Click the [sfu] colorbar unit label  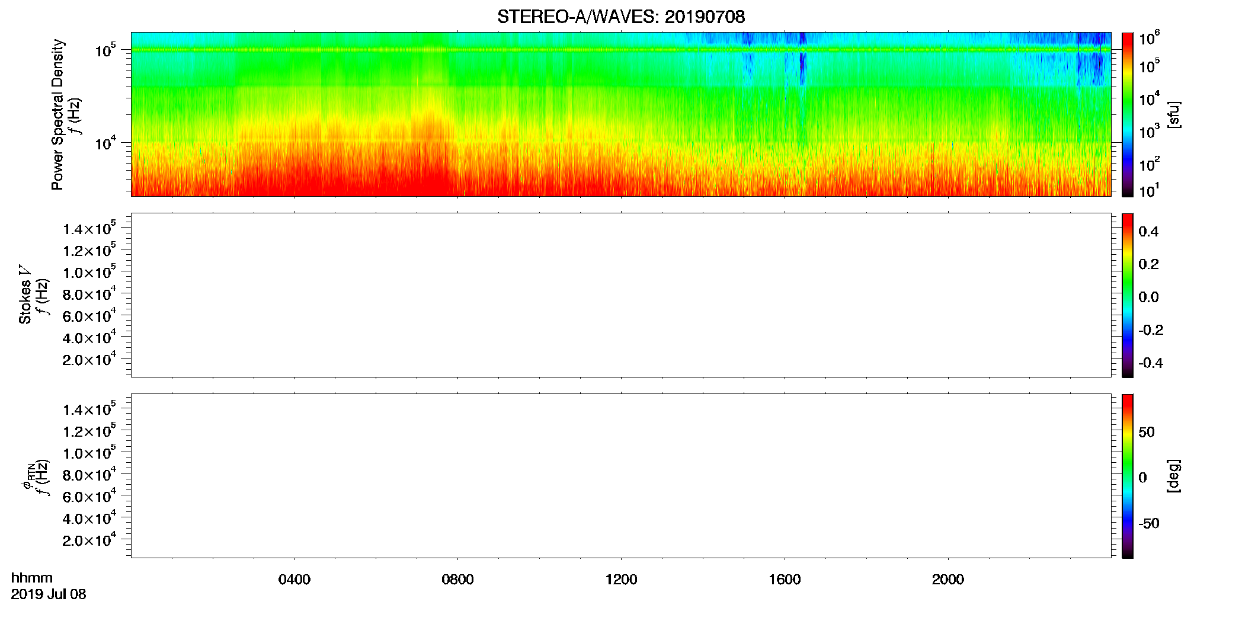coord(1173,115)
